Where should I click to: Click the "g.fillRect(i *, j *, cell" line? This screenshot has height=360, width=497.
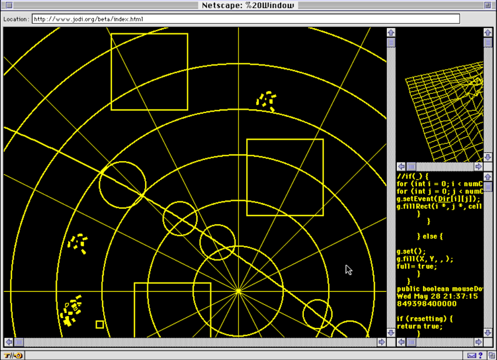pos(440,207)
